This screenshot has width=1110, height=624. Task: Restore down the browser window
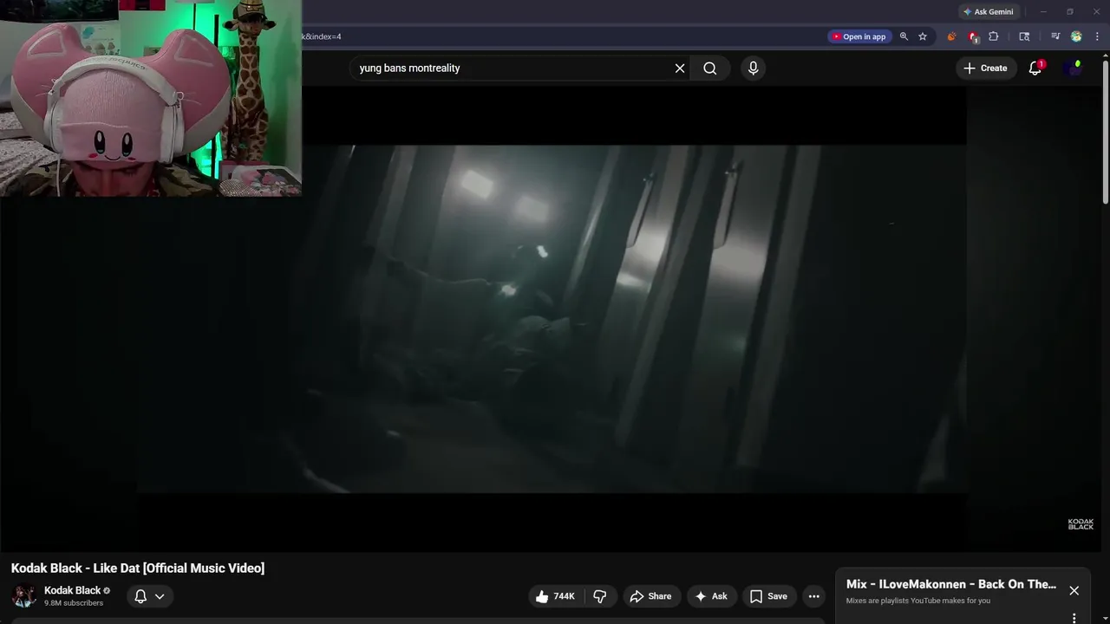coord(1070,12)
